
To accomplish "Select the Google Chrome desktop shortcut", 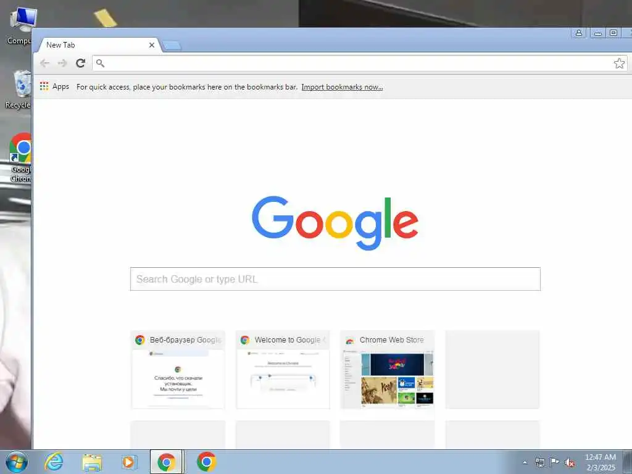I will (20, 157).
